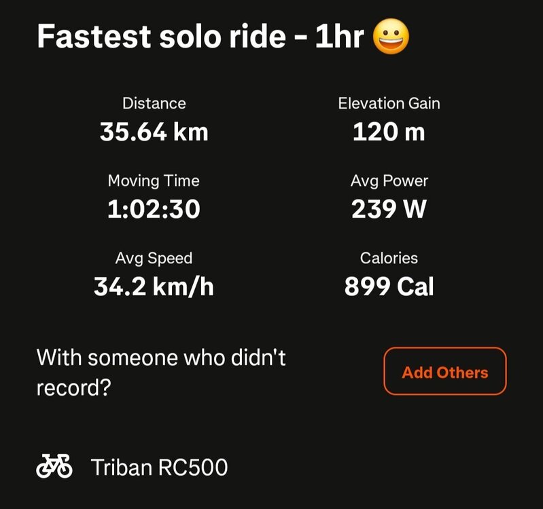Tap the 120 m elevation value
The width and height of the screenshot is (543, 509).
(x=389, y=132)
